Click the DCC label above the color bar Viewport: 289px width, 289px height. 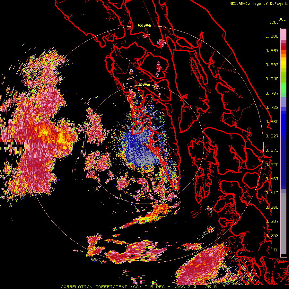(x=282, y=19)
